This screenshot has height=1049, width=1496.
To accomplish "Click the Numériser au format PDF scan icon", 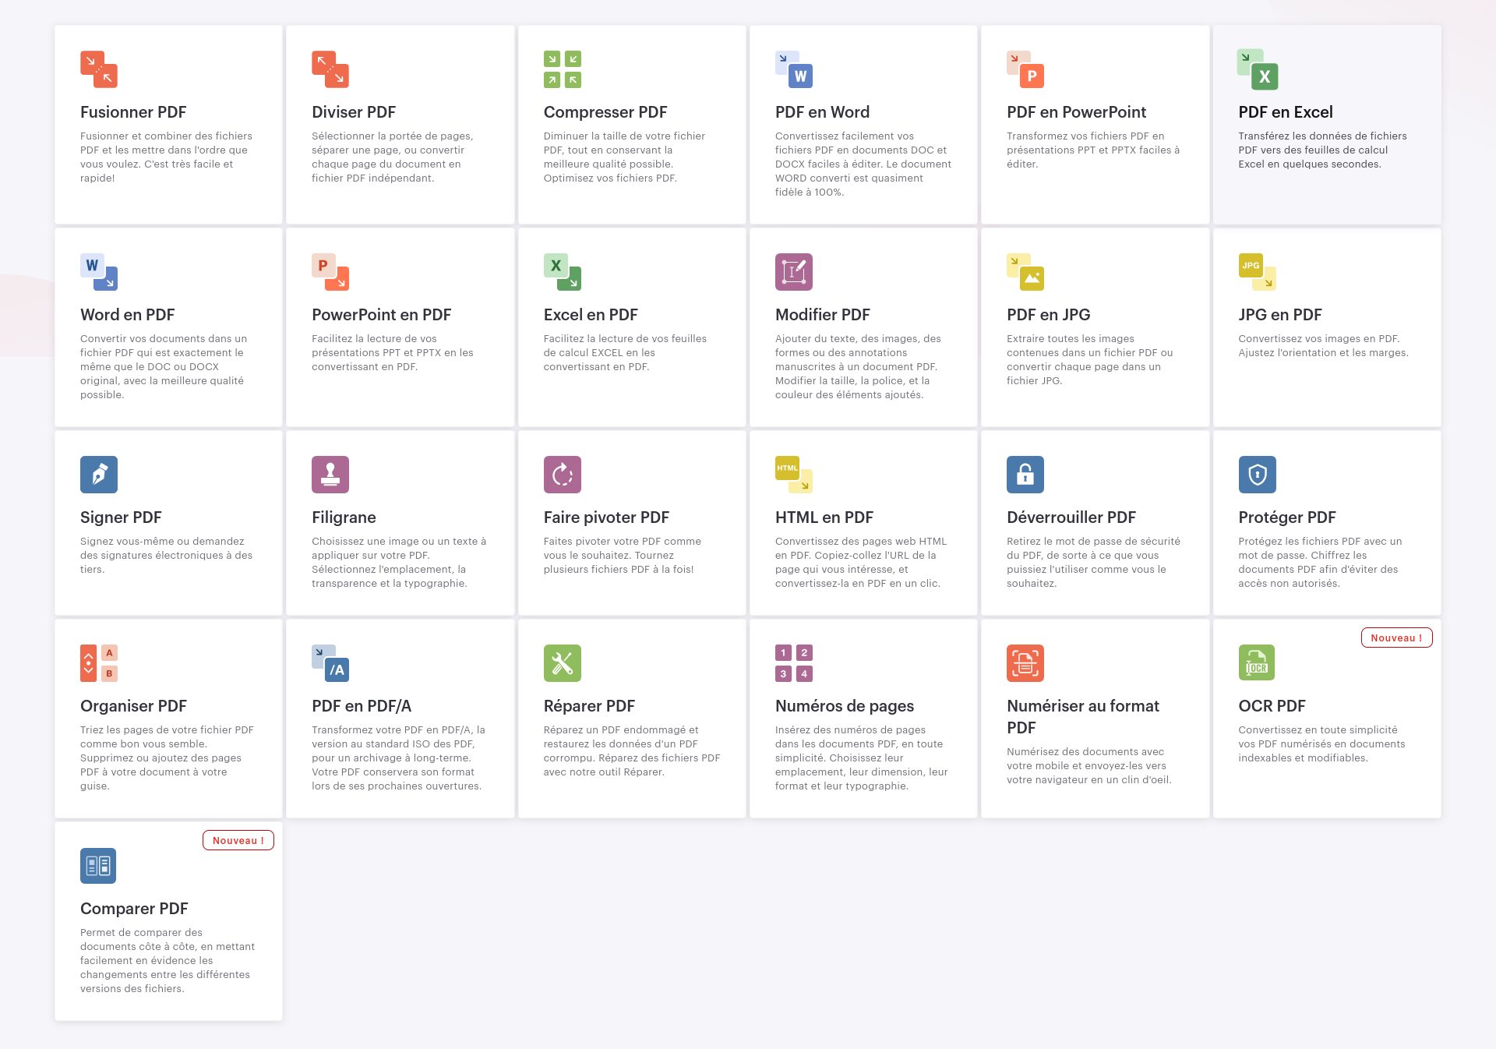I will tap(1025, 663).
